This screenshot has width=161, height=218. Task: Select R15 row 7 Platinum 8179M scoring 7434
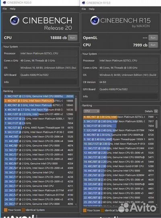[x=119, y=130]
